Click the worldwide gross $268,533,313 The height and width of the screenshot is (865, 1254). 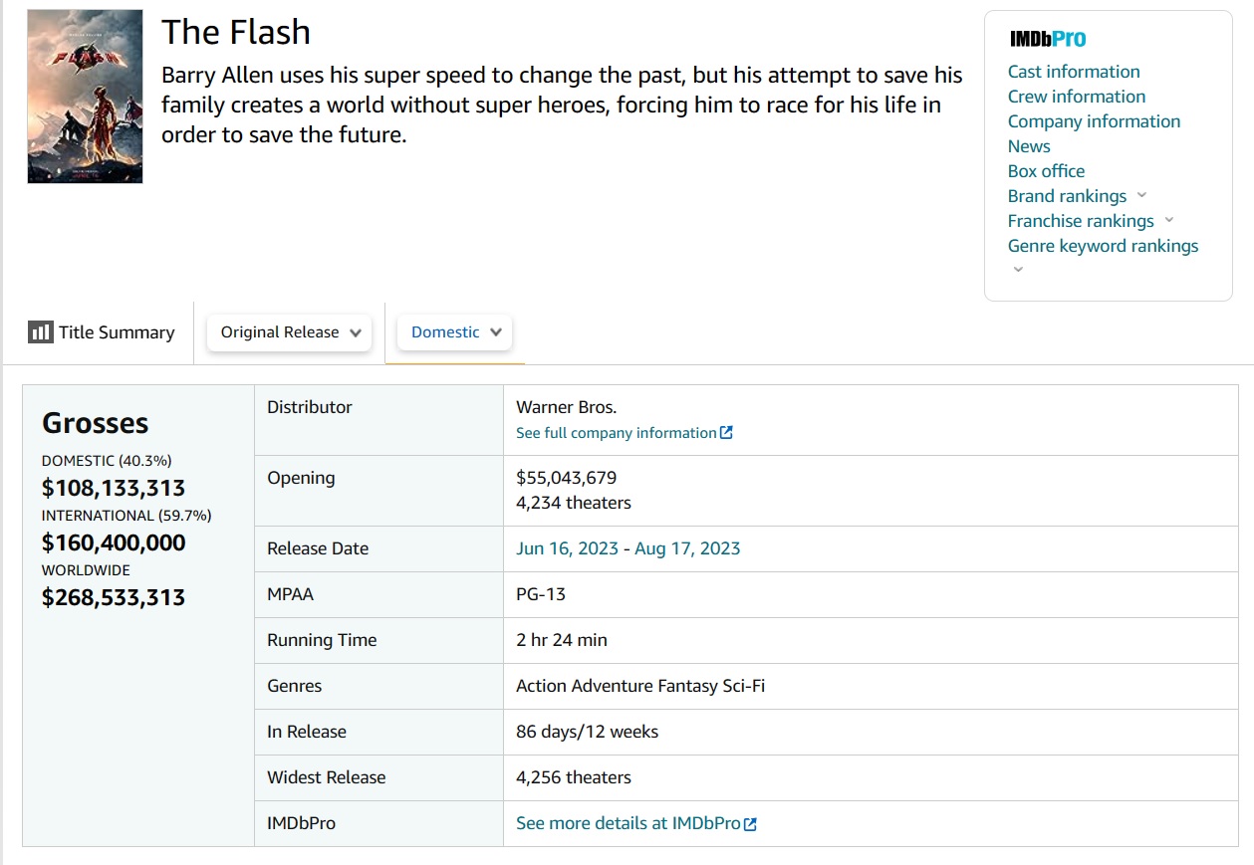[x=114, y=597]
